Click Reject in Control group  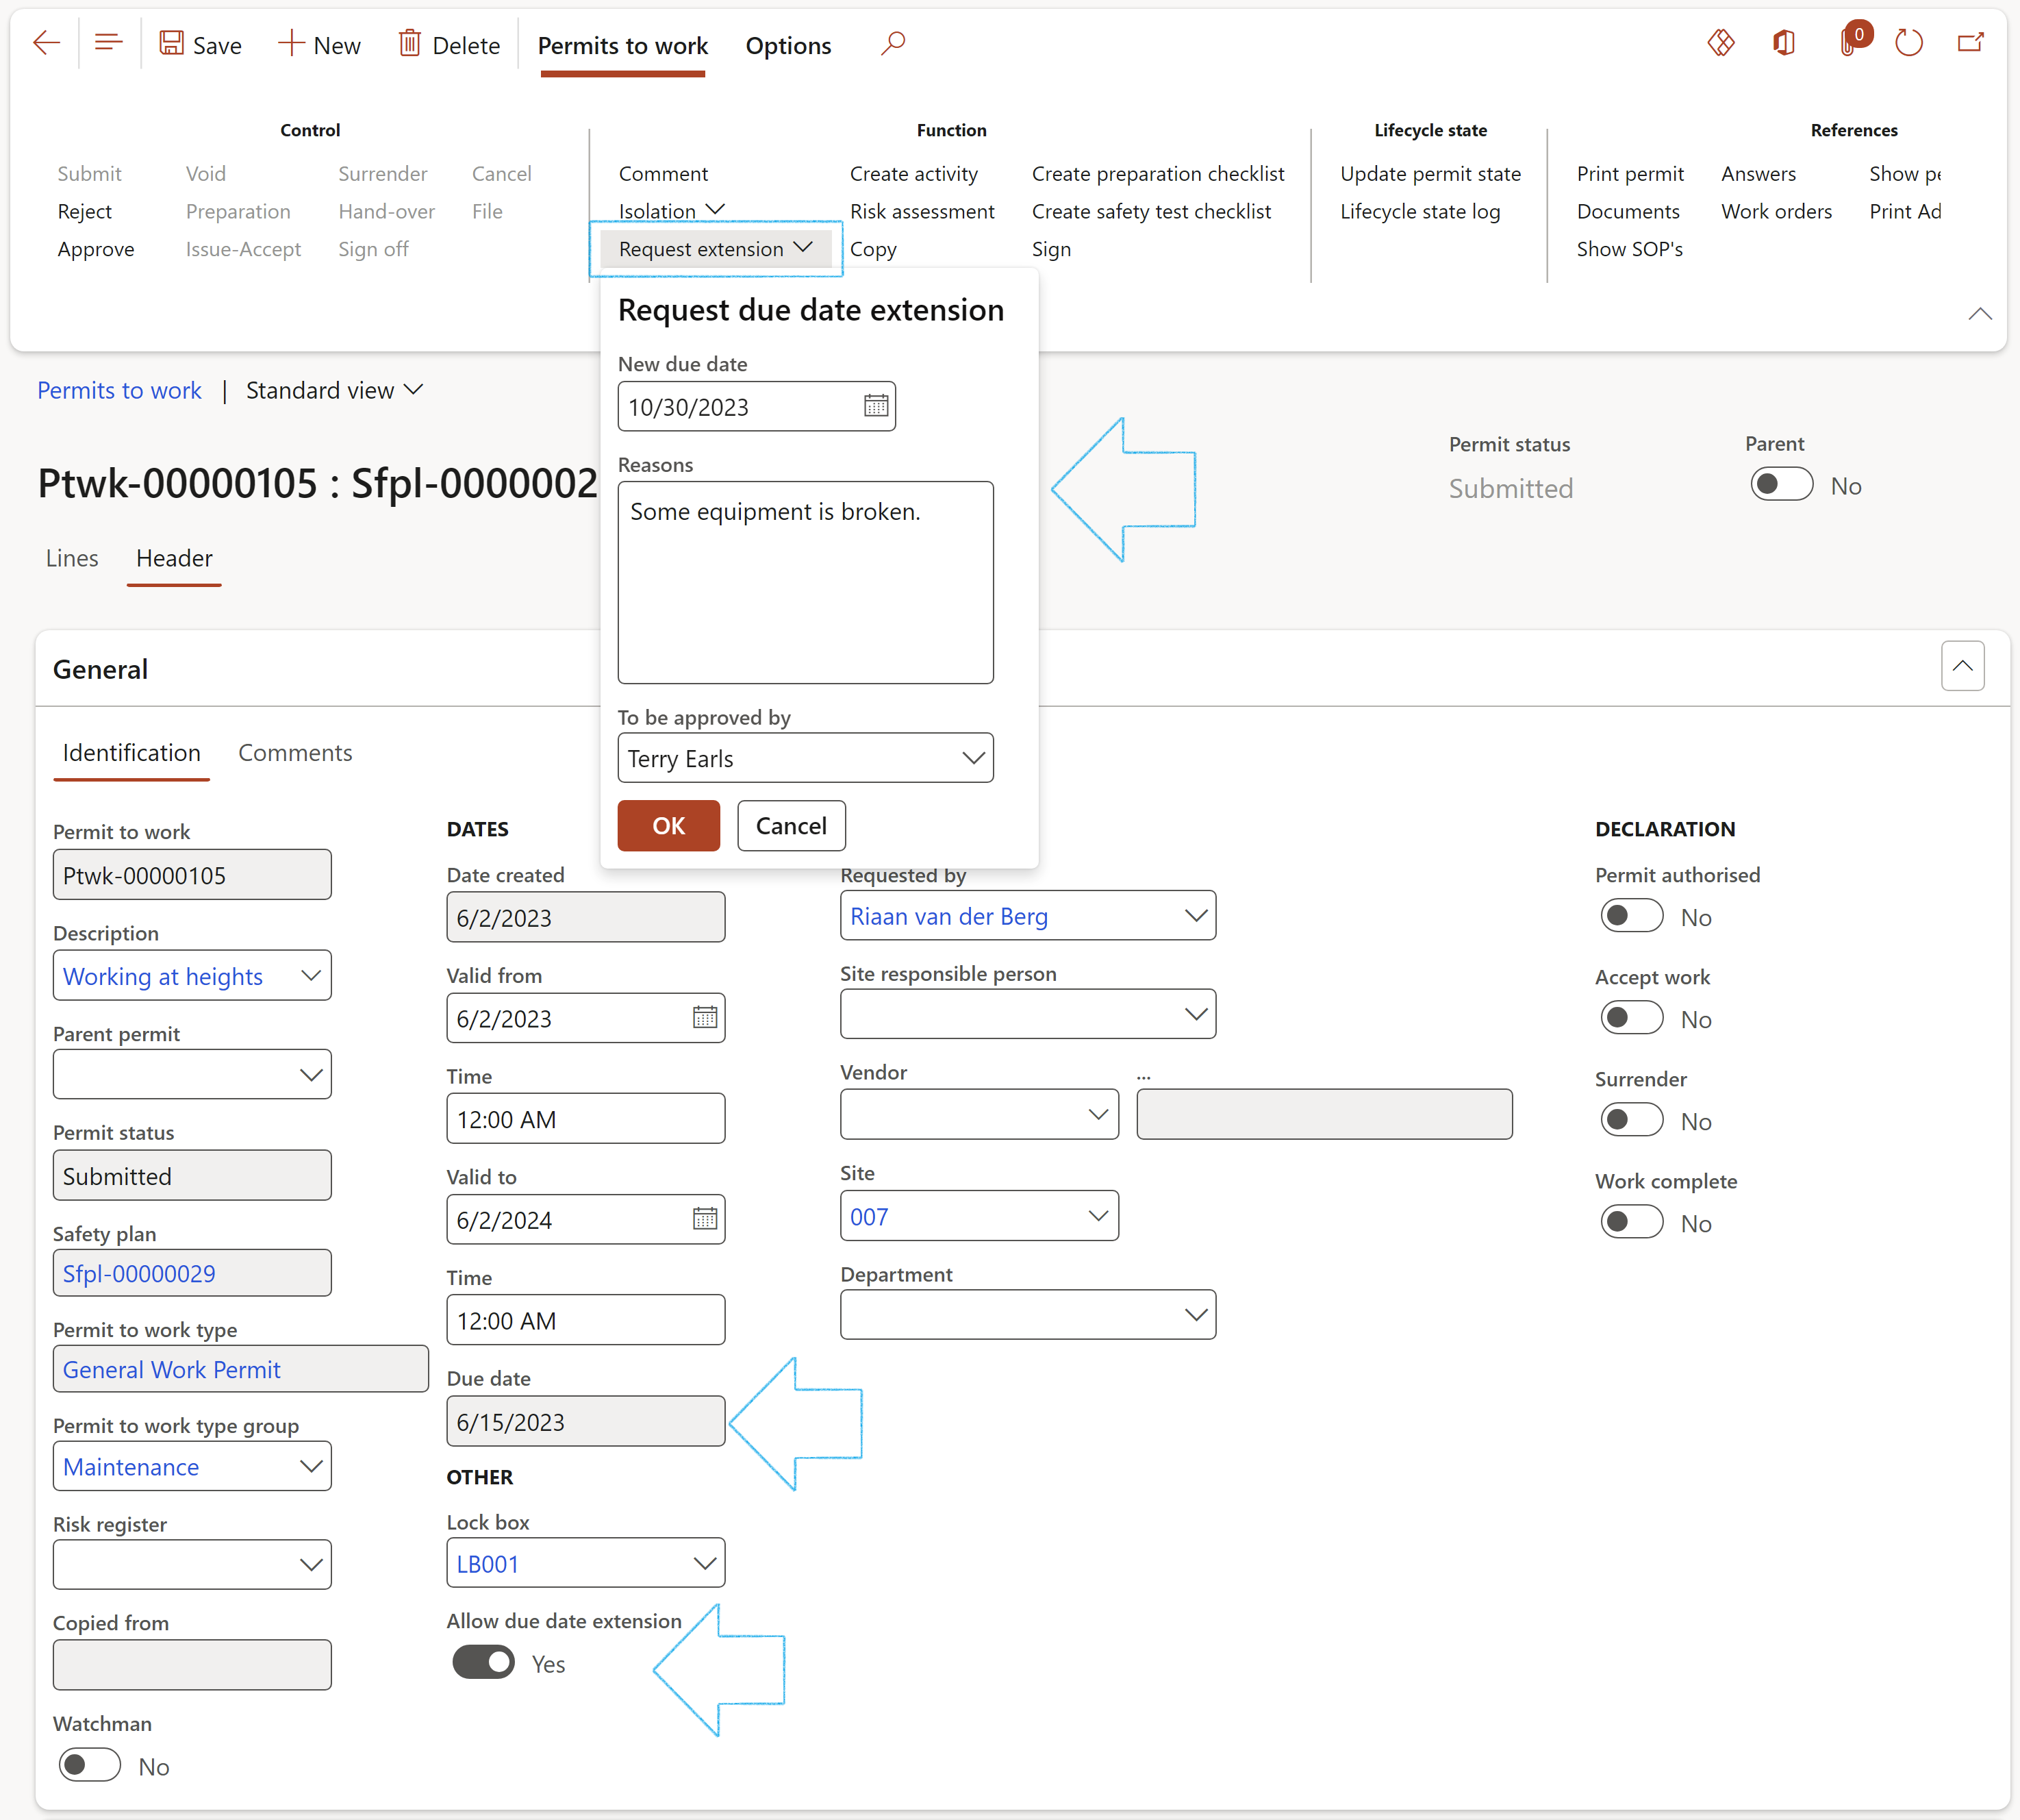pyautogui.click(x=84, y=211)
